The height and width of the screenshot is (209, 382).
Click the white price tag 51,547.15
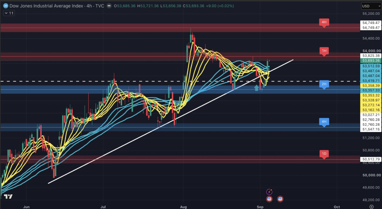point(371,129)
